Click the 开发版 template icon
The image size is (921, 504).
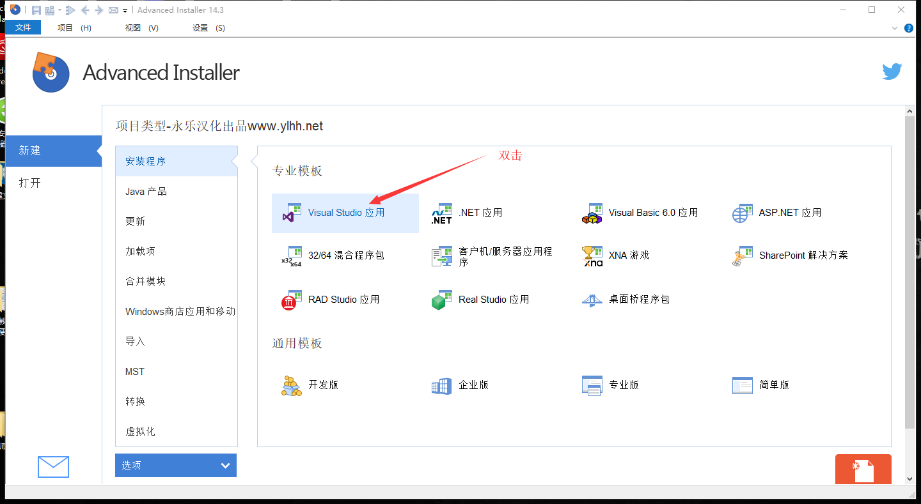point(292,386)
